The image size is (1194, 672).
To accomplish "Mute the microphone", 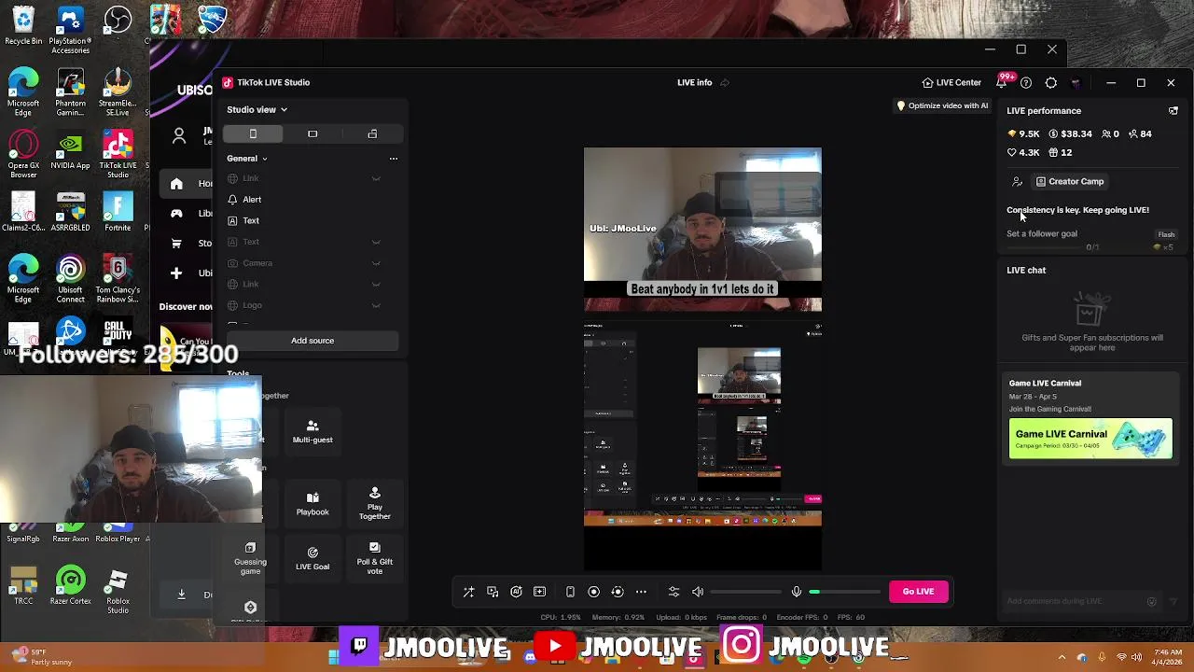I will (796, 592).
